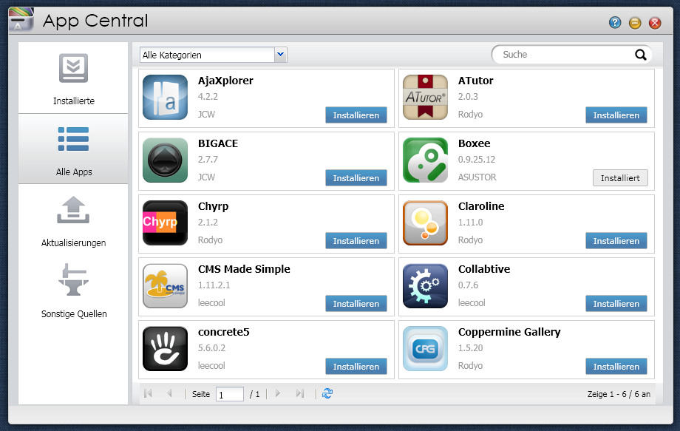The height and width of the screenshot is (431, 680).
Task: Click the Claroline title text
Action: pos(481,206)
